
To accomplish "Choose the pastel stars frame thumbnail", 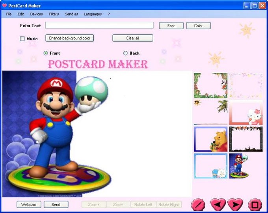I will coord(246,85).
